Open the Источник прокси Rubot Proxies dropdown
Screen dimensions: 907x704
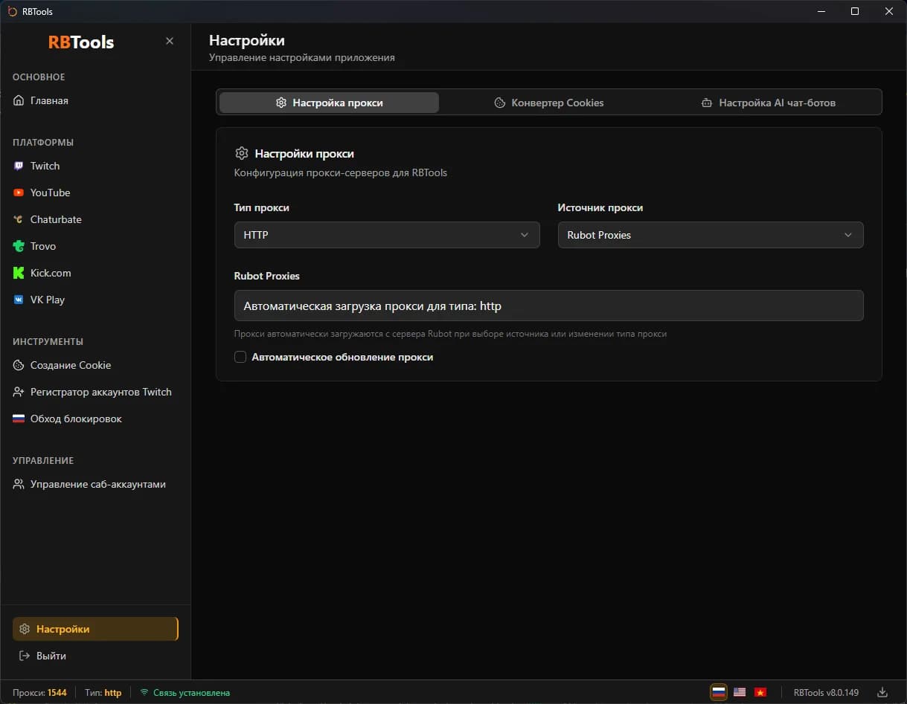tap(711, 235)
